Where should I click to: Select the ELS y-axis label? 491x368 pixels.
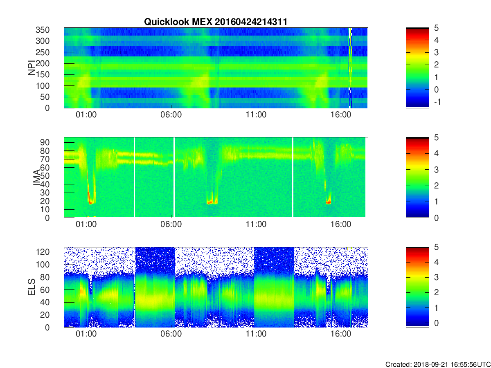32,287
